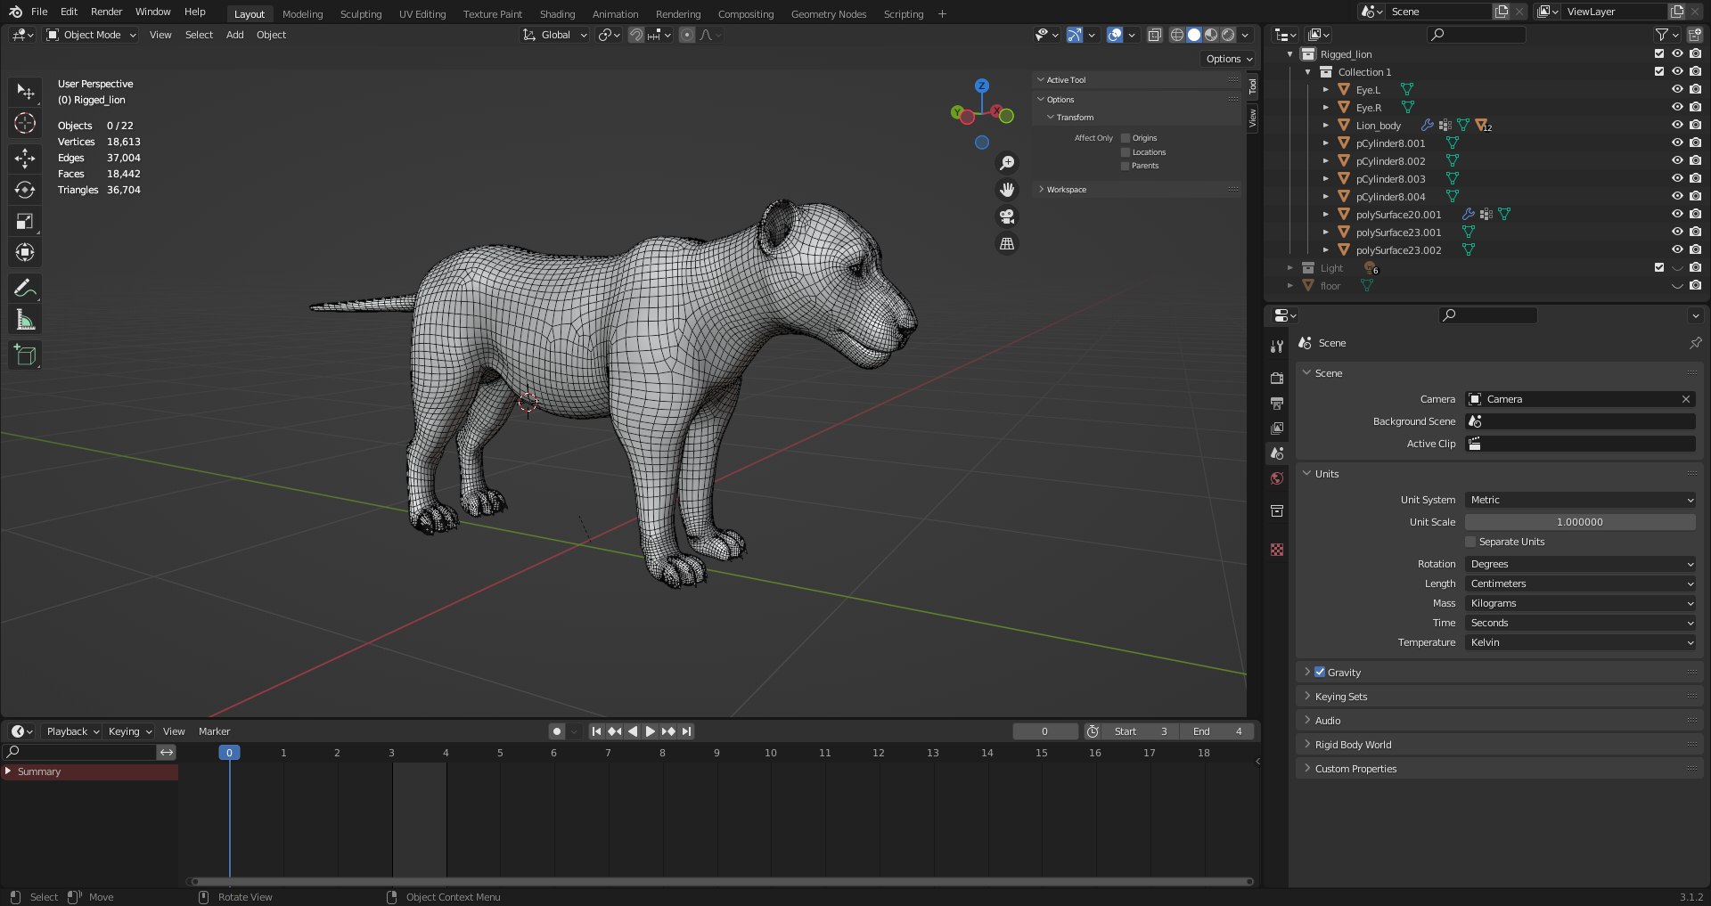Open the Rotation units dropdown
Image resolution: width=1711 pixels, height=906 pixels.
1580,564
